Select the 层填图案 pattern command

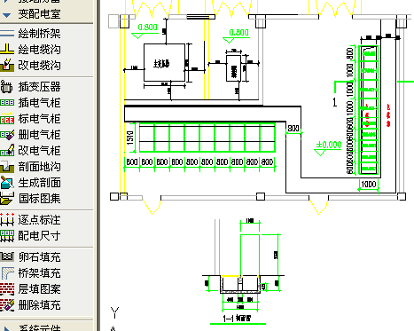pyautogui.click(x=39, y=288)
